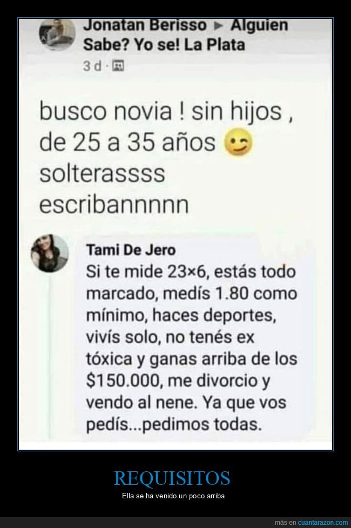This screenshot has height=528, width=351.
Task: Click the Jonatan Berisso name link
Action: point(145,25)
